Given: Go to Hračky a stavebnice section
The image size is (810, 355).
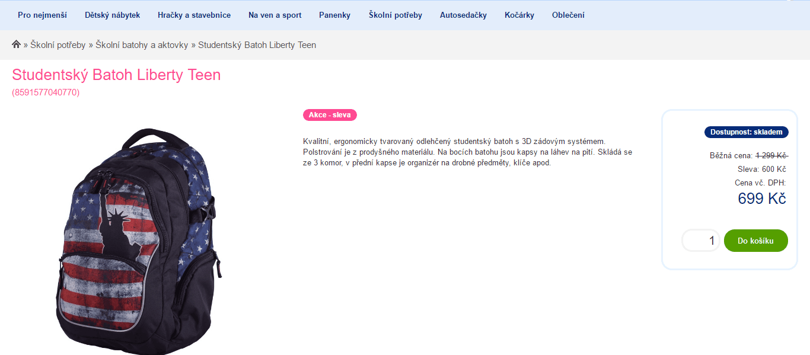Looking at the screenshot, I should click(194, 15).
